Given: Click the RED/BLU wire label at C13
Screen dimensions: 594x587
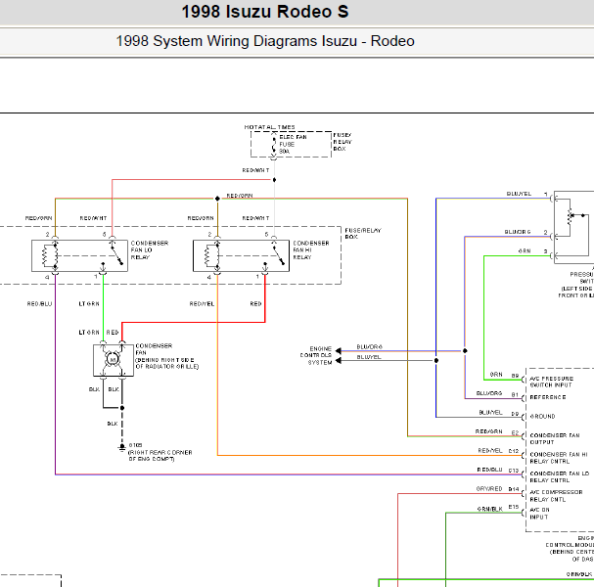Looking at the screenshot, I should (x=489, y=470).
